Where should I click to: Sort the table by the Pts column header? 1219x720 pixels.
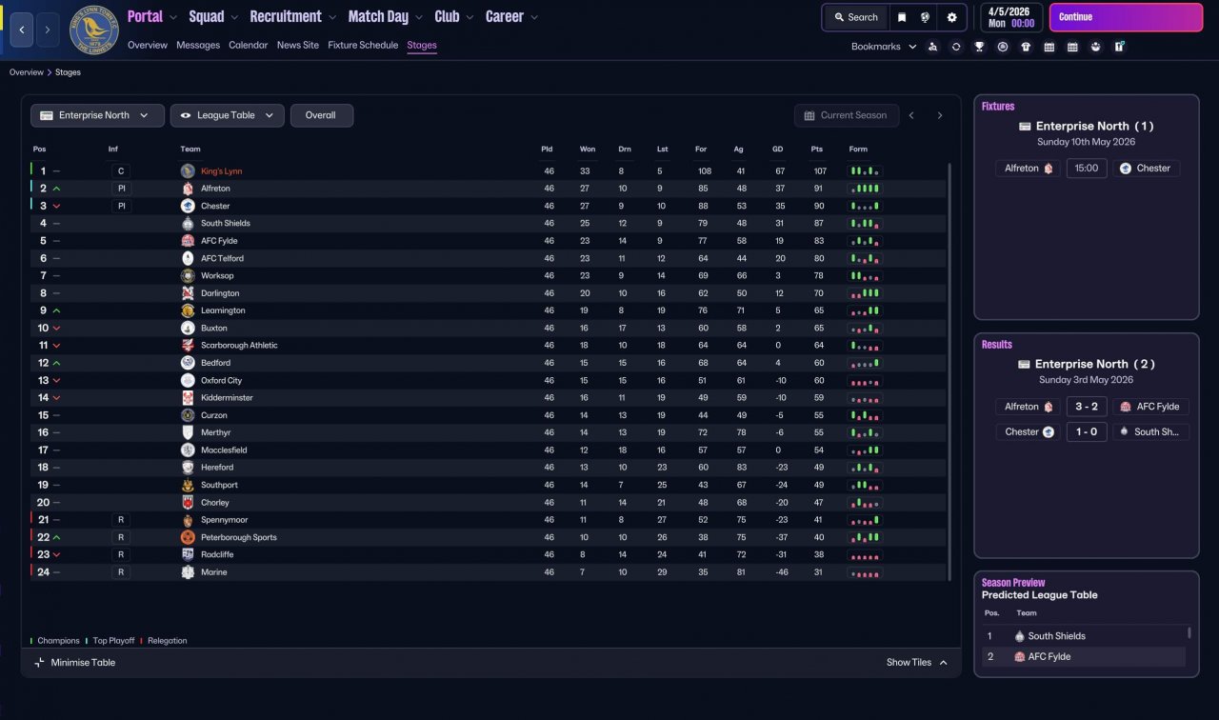pyautogui.click(x=817, y=150)
